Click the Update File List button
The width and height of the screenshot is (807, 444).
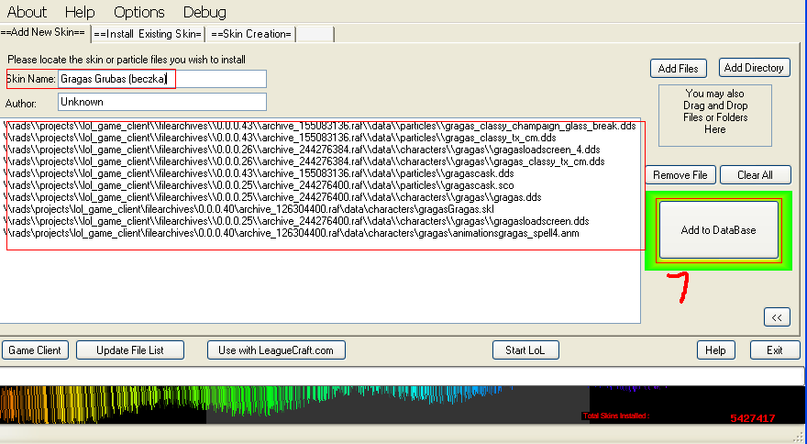coord(130,350)
